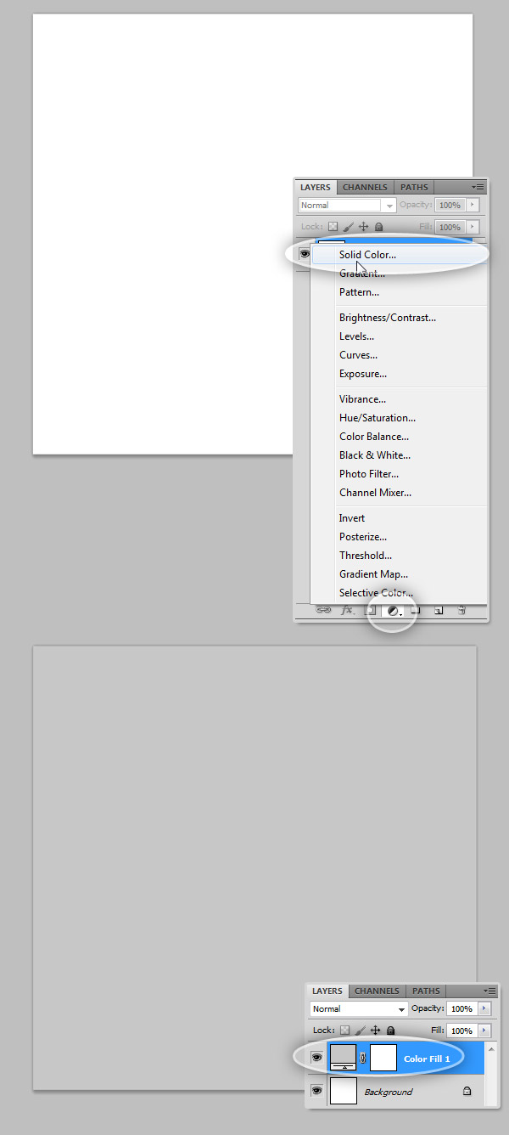Open blend mode dropdown in Color Fill 1 panel

coord(358,1008)
